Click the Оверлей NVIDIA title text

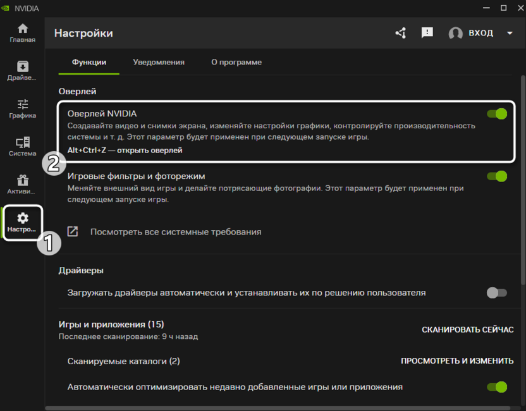102,114
